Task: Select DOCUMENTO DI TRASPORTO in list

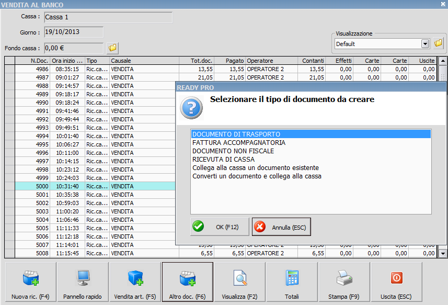Action: (311, 134)
